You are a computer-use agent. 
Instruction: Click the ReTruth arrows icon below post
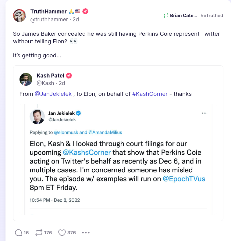39,232
